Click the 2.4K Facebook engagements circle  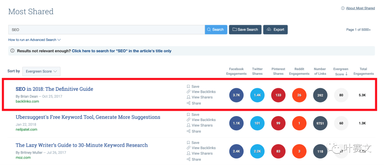pyautogui.click(x=236, y=151)
